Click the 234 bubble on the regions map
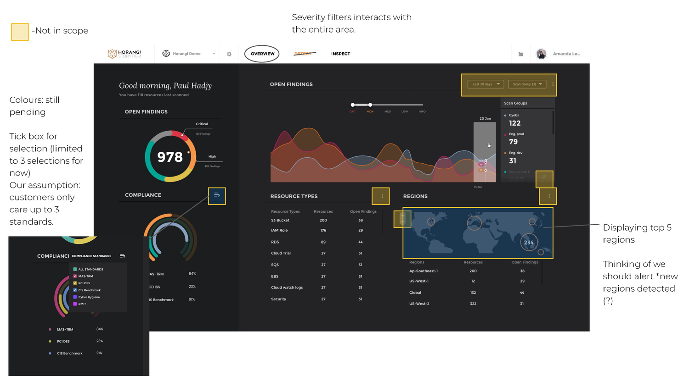The width and height of the screenshot is (689, 387). coord(529,243)
